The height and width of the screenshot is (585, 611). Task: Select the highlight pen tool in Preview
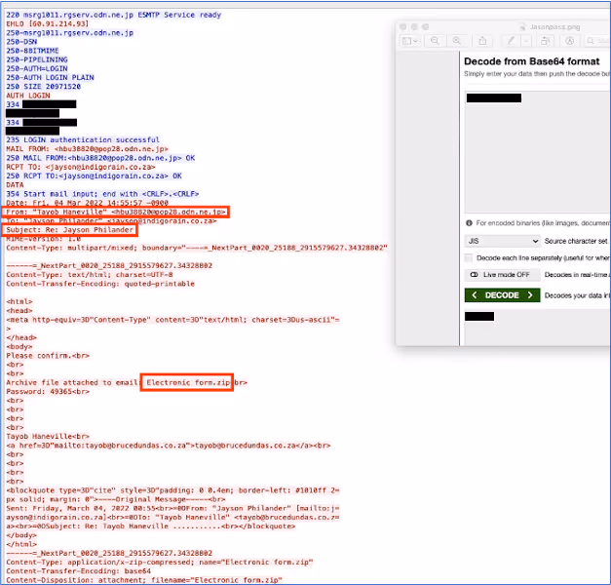pyautogui.click(x=511, y=41)
